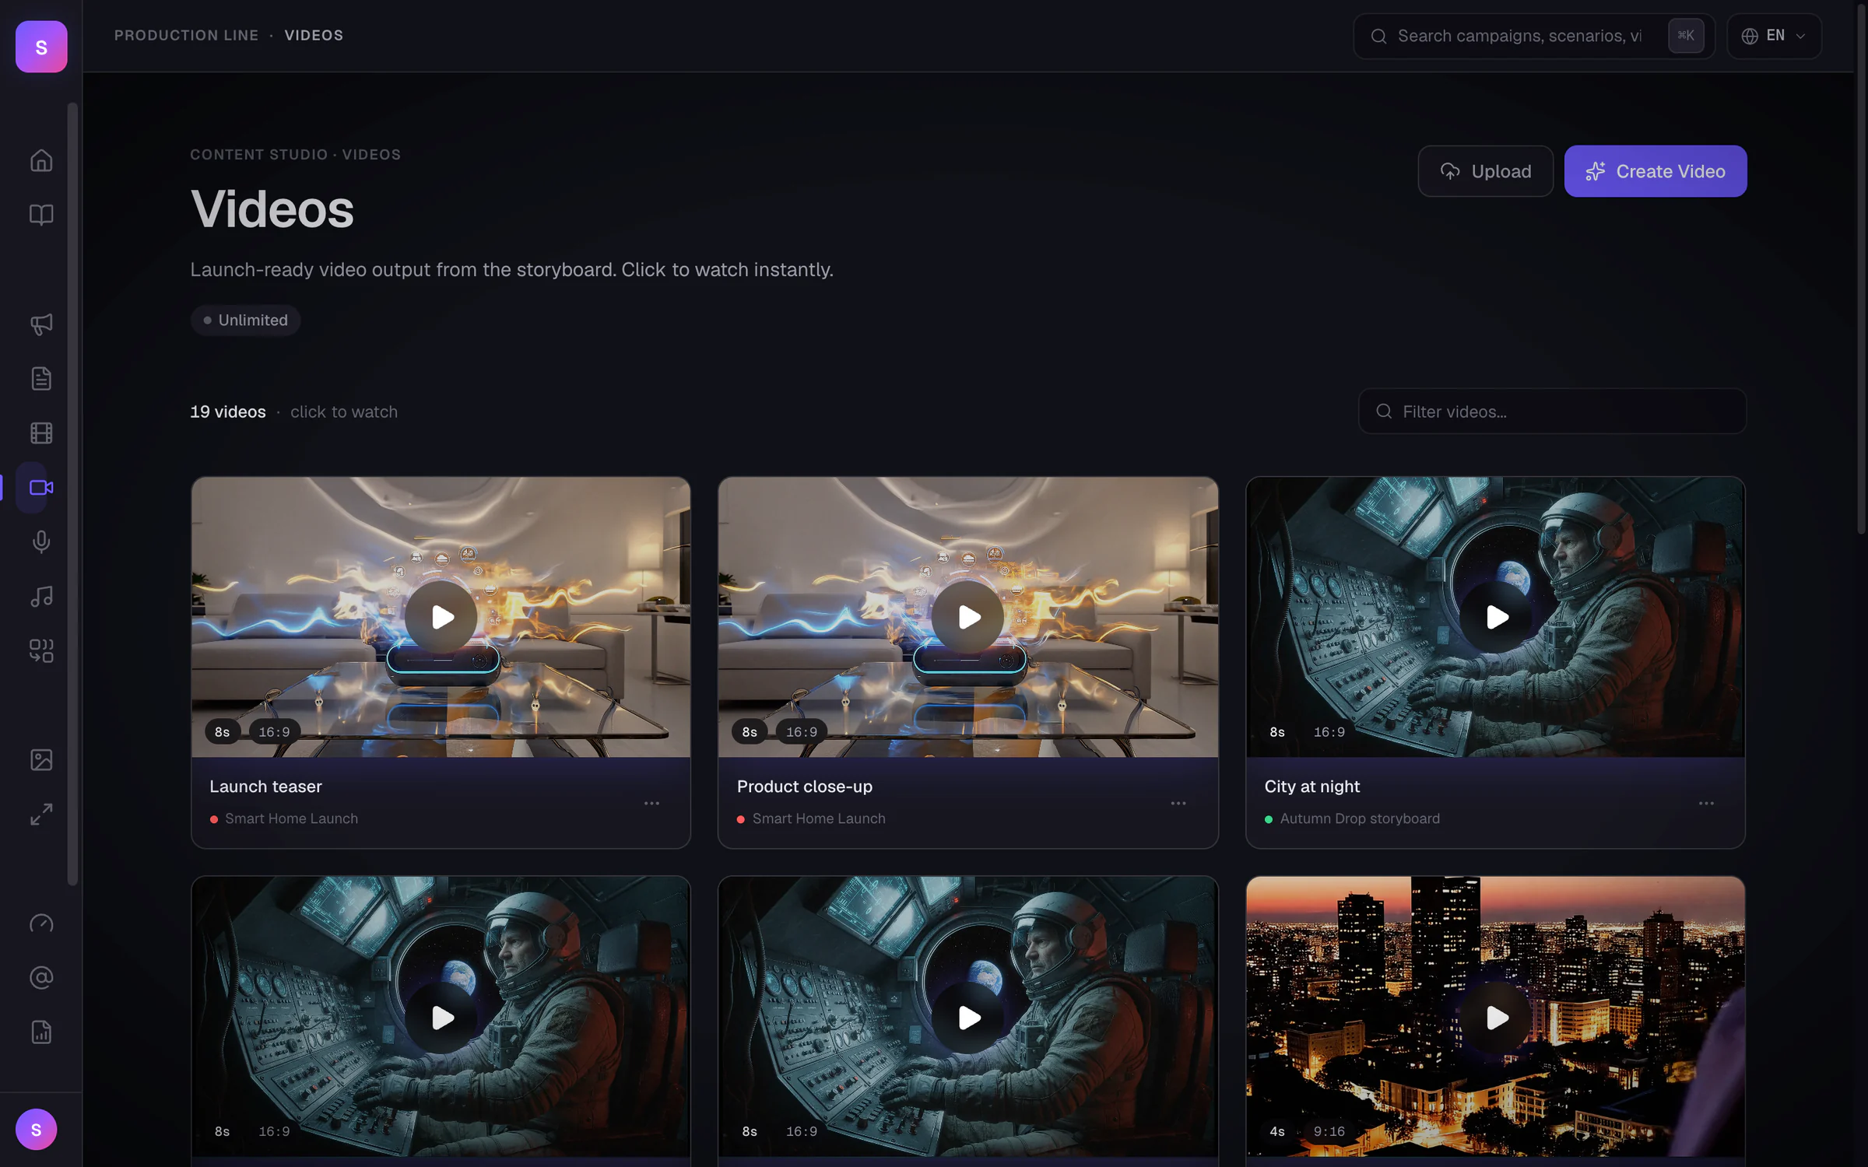The image size is (1868, 1167).
Task: Play the Launch teaser video
Action: [441, 617]
